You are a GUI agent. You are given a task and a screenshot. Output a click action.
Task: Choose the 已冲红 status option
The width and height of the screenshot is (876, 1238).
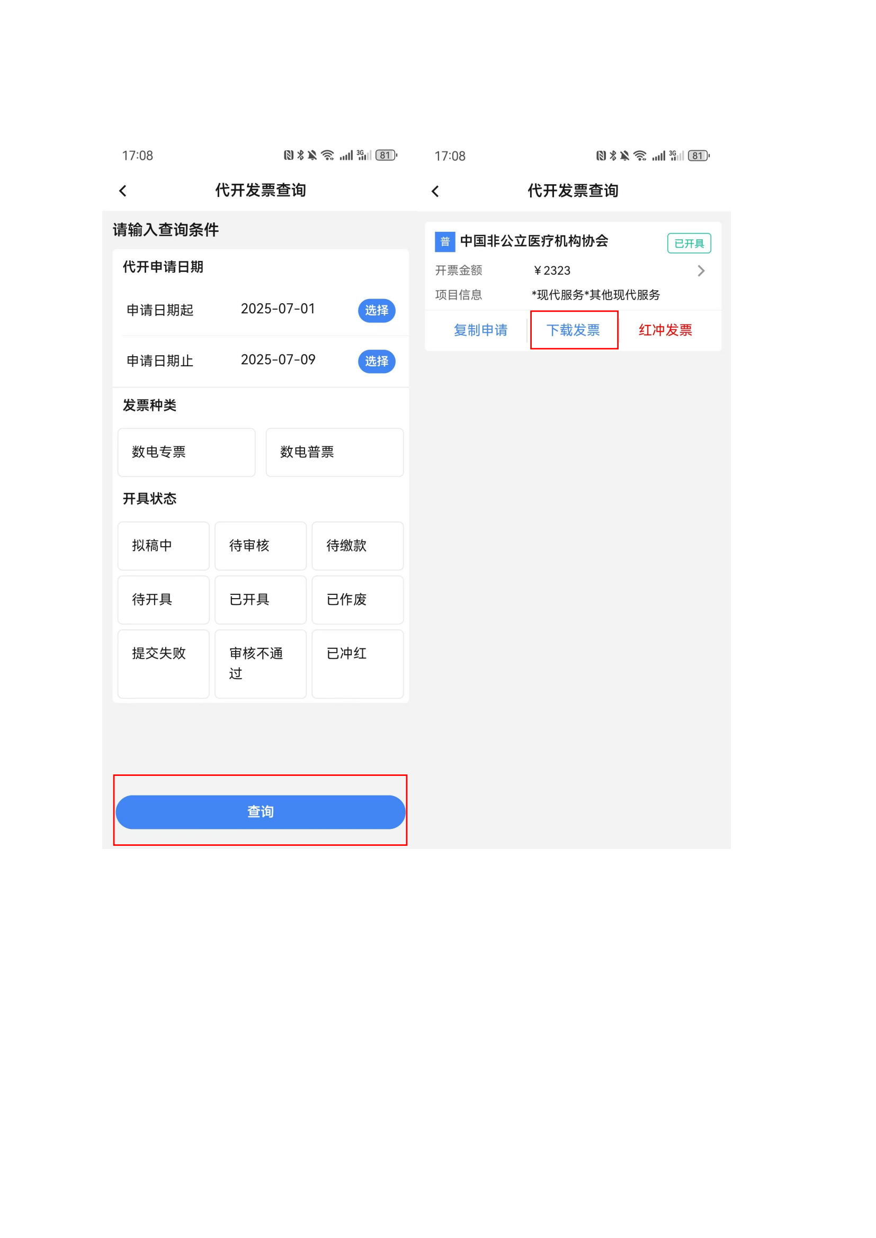click(x=357, y=663)
